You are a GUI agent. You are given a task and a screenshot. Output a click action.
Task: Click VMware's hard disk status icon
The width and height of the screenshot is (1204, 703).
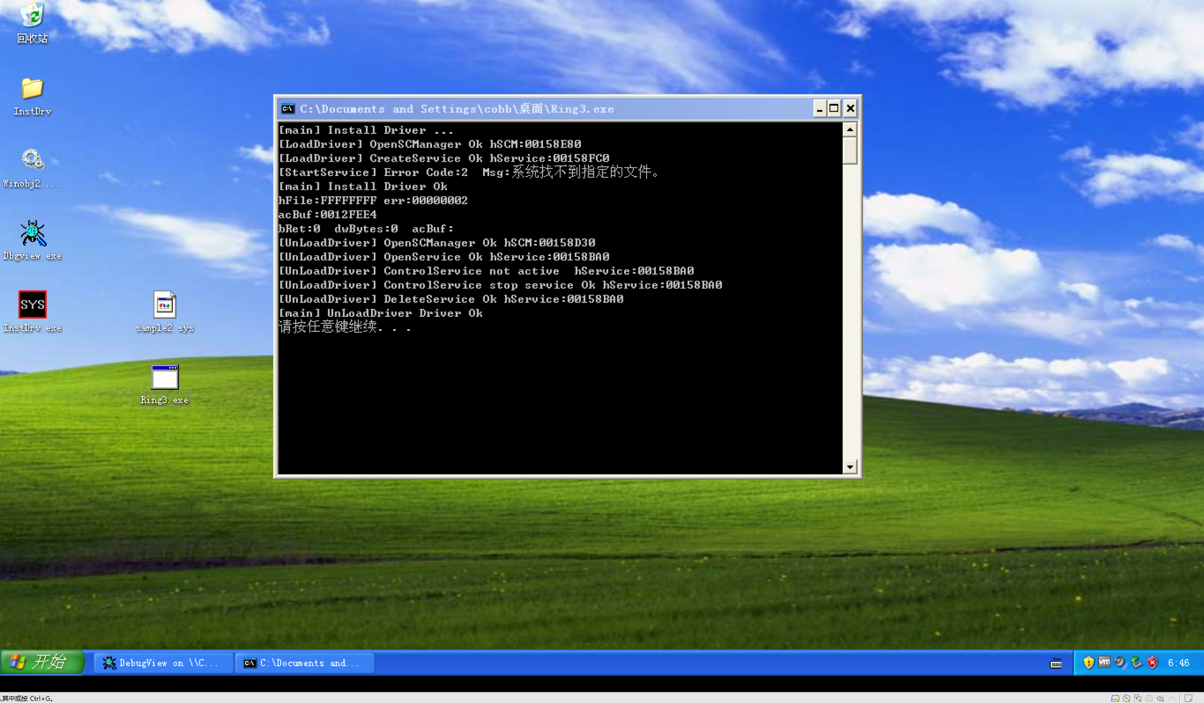[1115, 698]
